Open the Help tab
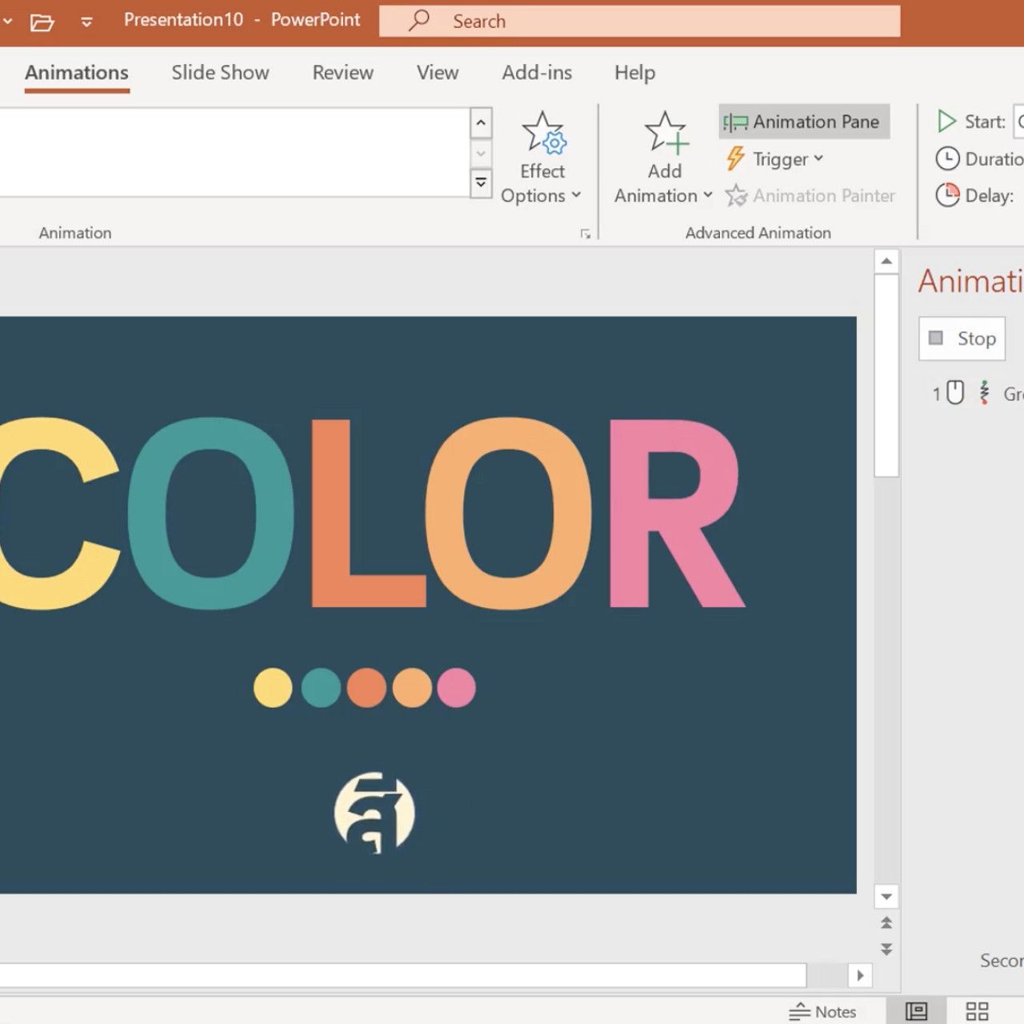 (x=634, y=73)
